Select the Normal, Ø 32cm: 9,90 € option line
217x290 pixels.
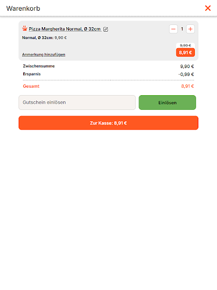coord(45,38)
